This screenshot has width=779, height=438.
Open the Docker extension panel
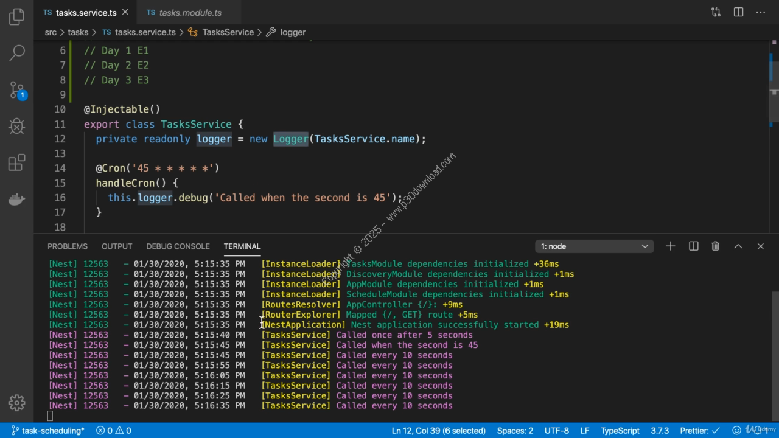pyautogui.click(x=16, y=199)
